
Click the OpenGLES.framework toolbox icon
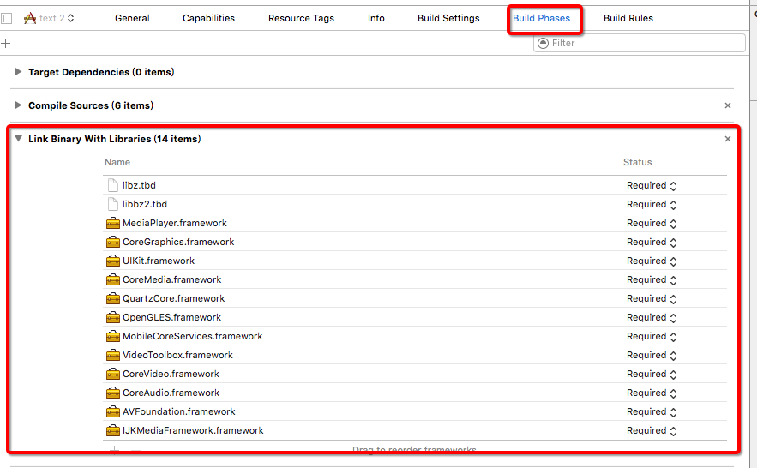tap(112, 317)
